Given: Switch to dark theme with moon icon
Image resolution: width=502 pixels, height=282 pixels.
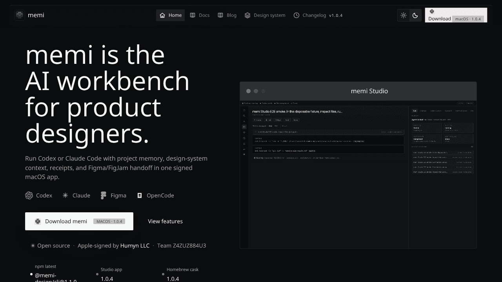Looking at the screenshot, I should coord(415,15).
